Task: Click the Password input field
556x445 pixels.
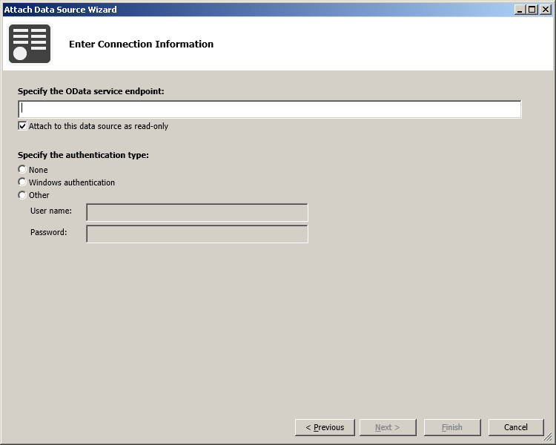Action: pyautogui.click(x=197, y=234)
